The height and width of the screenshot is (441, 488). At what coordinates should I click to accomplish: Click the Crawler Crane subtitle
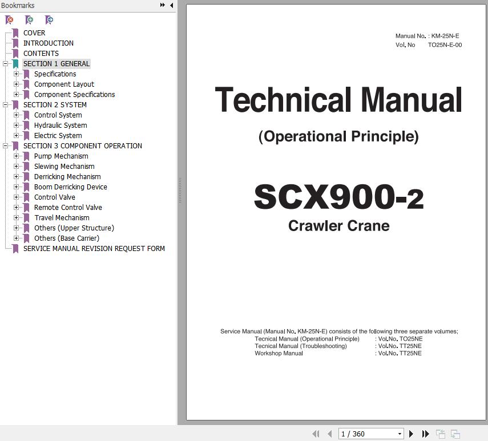(338, 226)
